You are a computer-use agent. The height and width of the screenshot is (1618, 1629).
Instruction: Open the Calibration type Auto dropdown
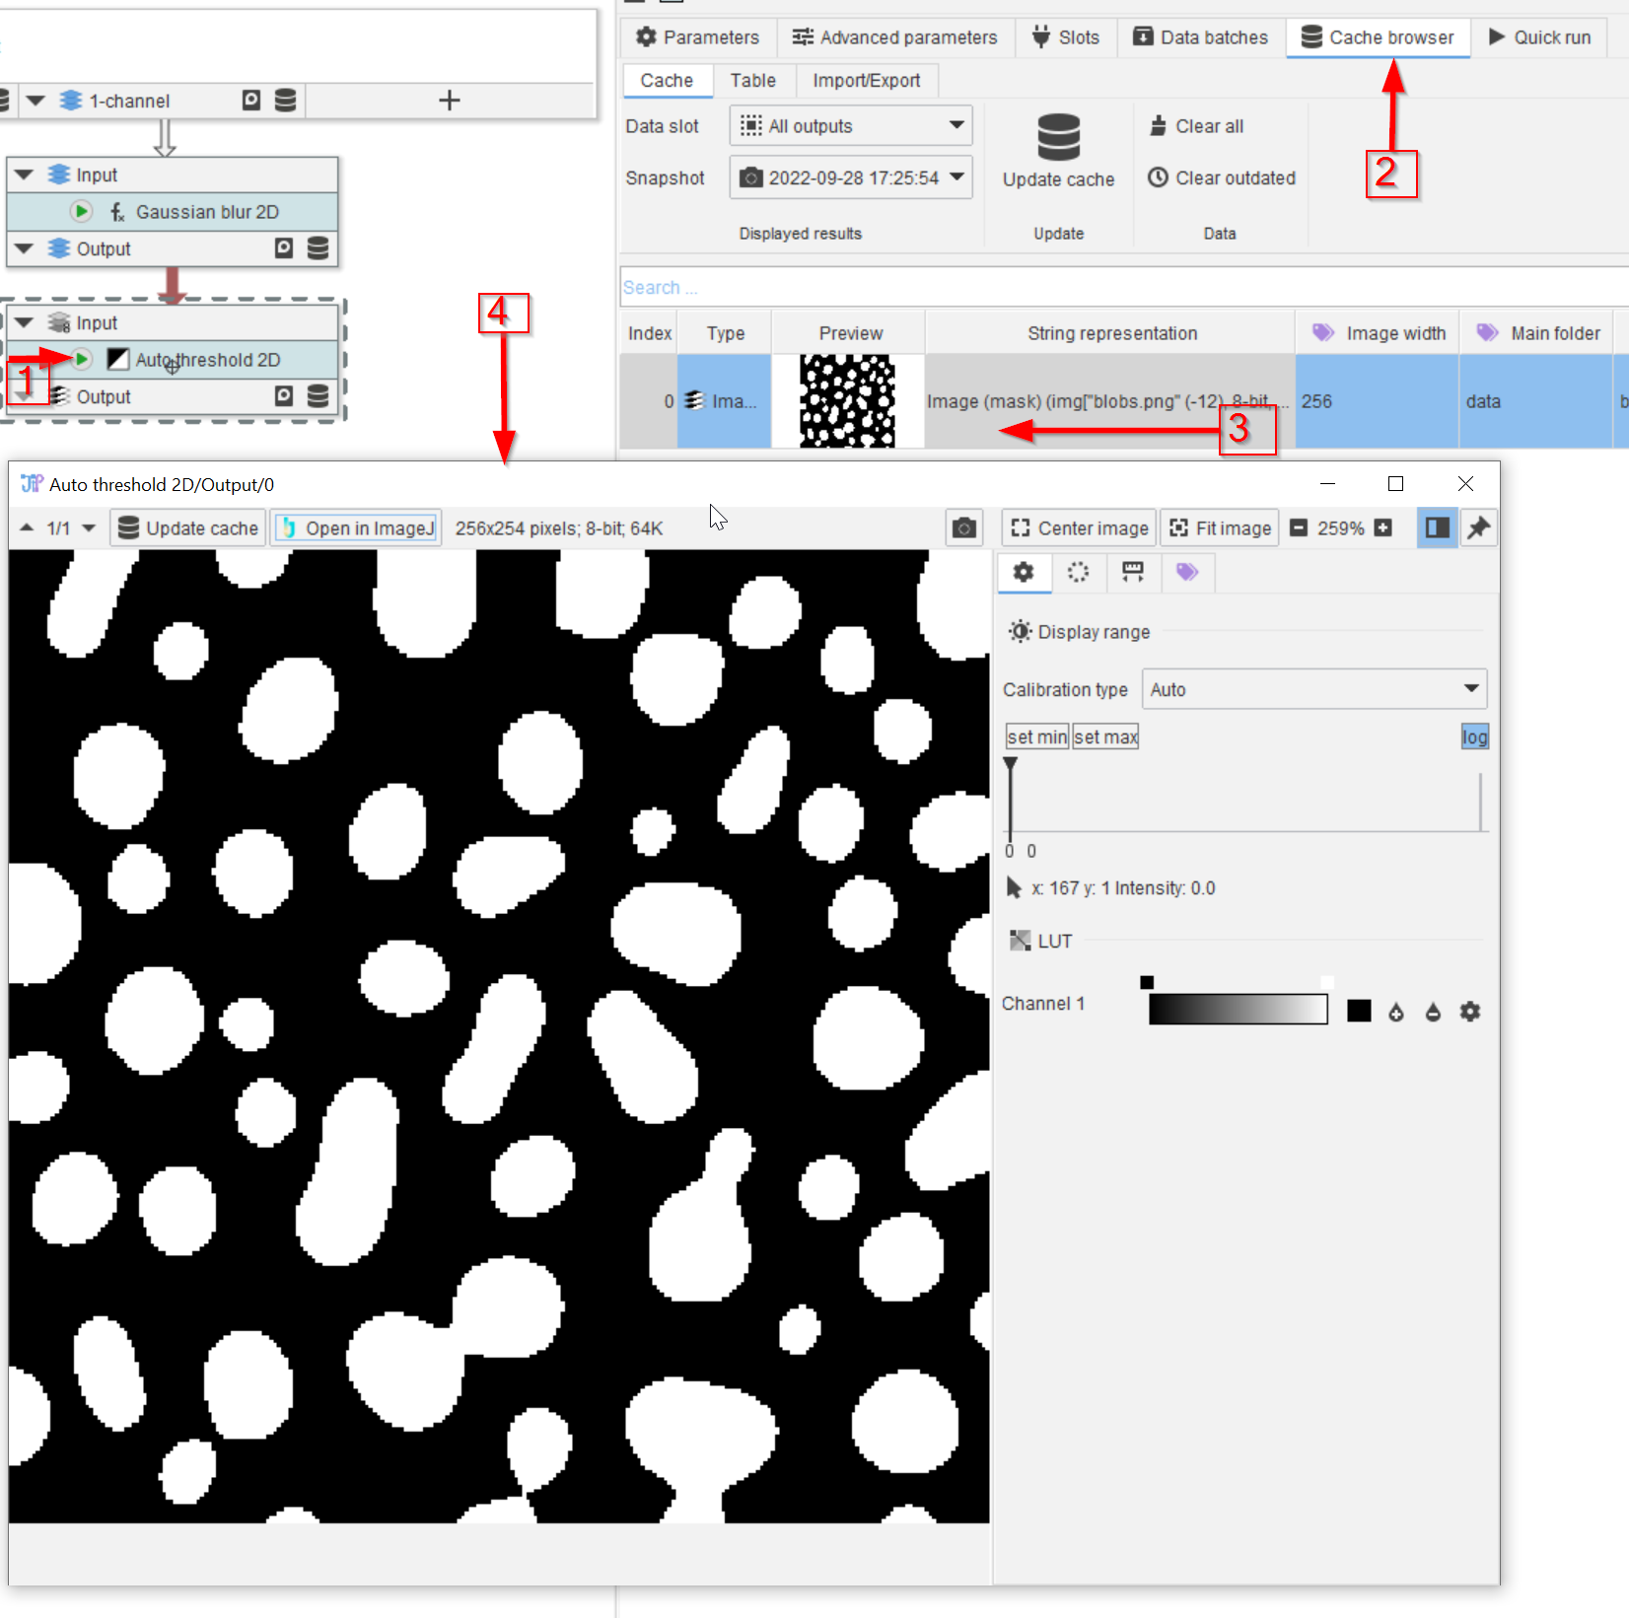[x=1312, y=690]
